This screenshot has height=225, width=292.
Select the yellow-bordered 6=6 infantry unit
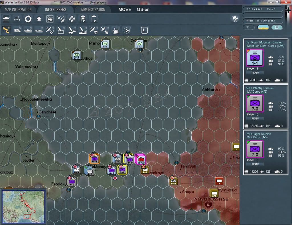point(122,170)
